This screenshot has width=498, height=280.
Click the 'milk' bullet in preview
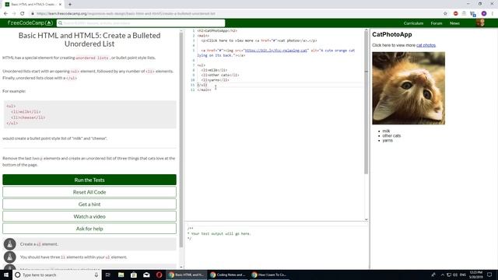coord(386,131)
